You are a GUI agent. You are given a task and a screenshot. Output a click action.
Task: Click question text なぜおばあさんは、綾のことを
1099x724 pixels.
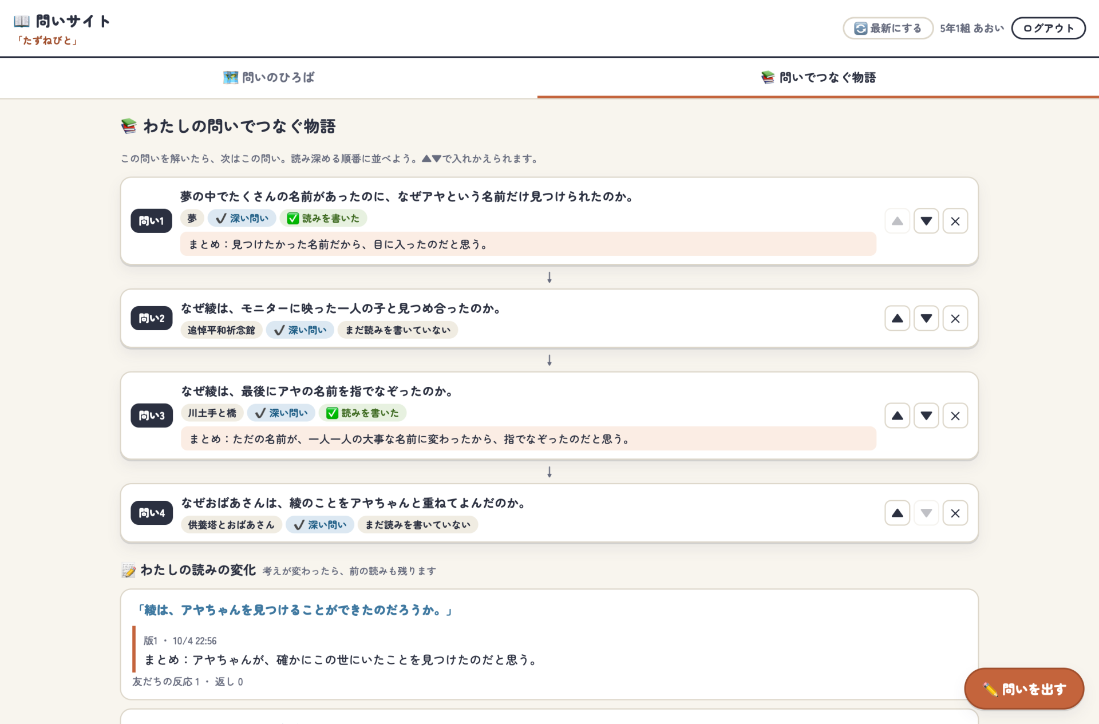[354, 503]
